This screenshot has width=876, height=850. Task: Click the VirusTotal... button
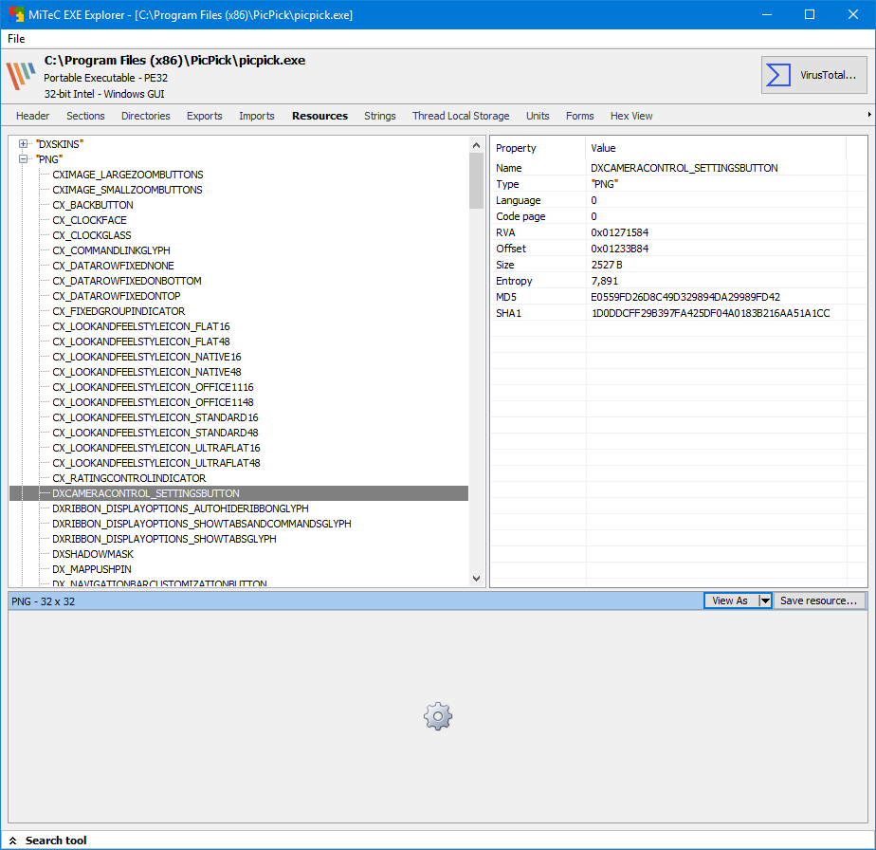(814, 75)
